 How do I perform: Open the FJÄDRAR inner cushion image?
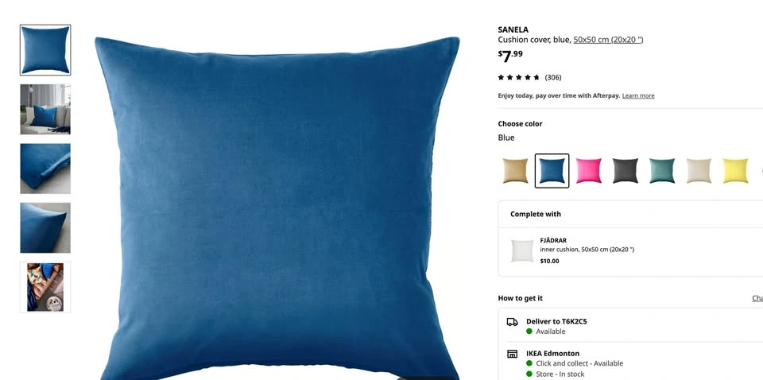click(522, 250)
